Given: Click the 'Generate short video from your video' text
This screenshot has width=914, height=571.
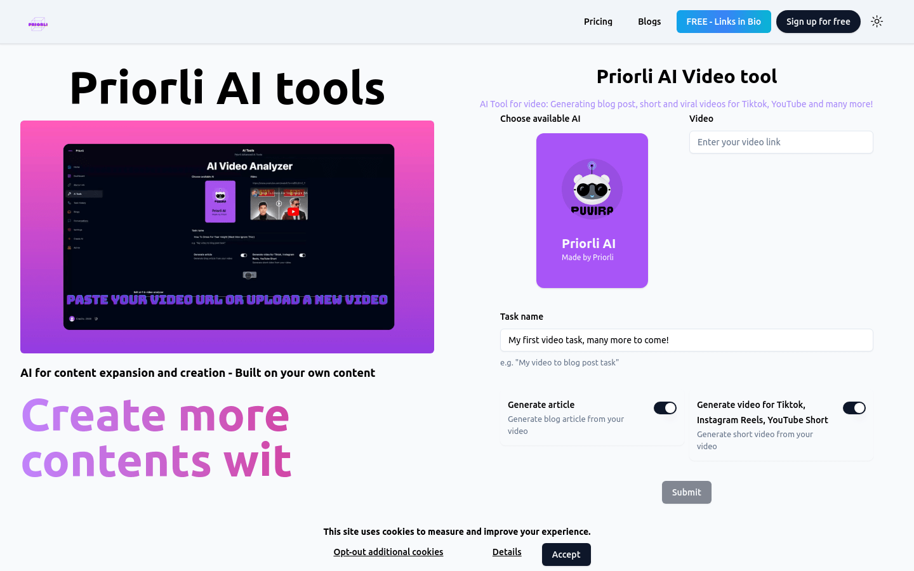Looking at the screenshot, I should point(755,440).
